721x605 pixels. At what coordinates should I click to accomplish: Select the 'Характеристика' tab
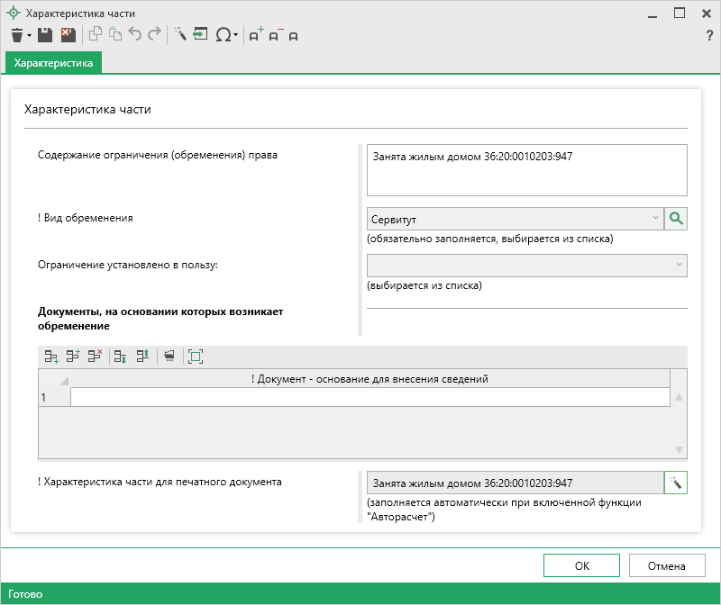click(53, 63)
